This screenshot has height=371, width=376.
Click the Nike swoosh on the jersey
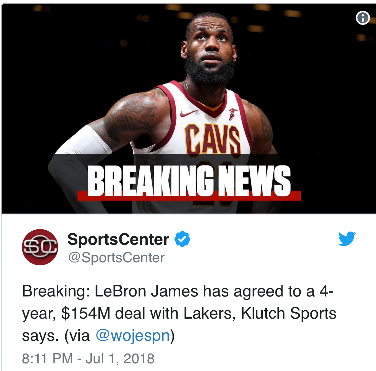(x=189, y=113)
